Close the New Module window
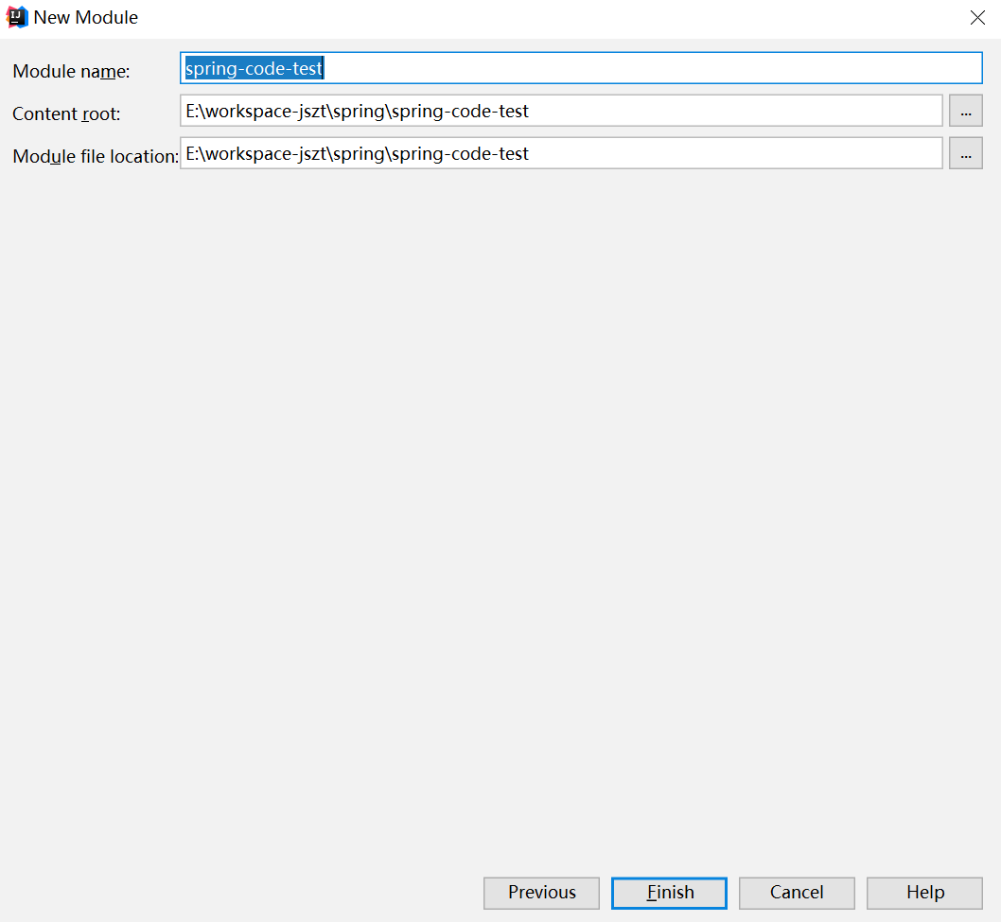Viewport: 1001px width, 922px height. (977, 18)
